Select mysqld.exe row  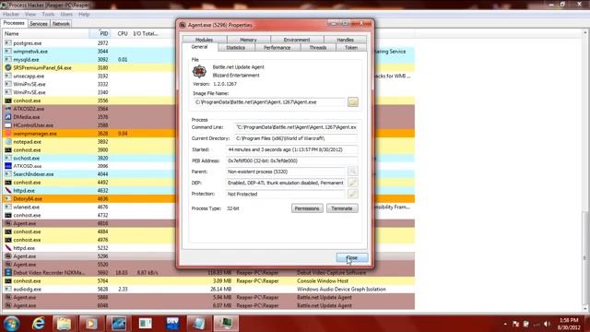click(x=208, y=59)
